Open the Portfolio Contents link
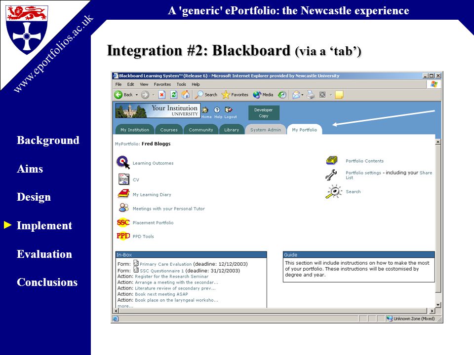This screenshot has width=474, height=355. [x=364, y=161]
